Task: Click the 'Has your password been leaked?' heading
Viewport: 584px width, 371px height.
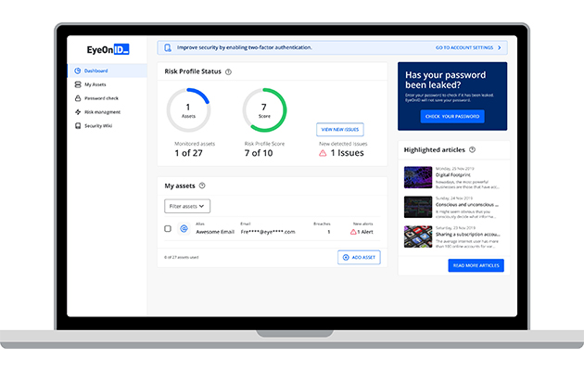Action: pyautogui.click(x=446, y=80)
